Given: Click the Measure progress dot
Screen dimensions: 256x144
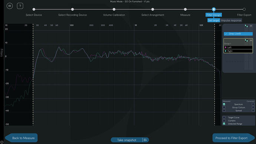Looking at the screenshot, I should click(x=185, y=9).
